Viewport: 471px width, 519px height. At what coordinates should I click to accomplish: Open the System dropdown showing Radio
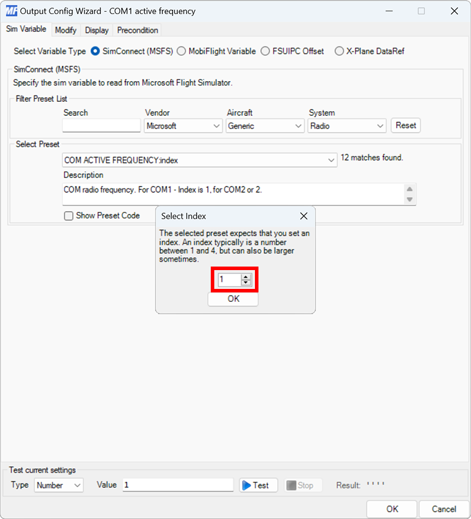381,125
